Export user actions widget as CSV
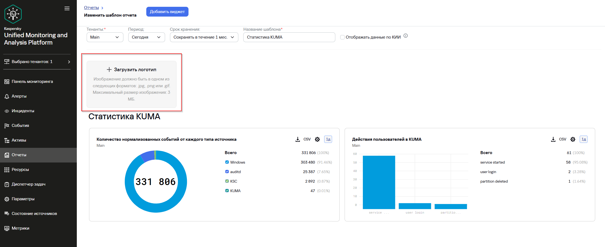 563,139
